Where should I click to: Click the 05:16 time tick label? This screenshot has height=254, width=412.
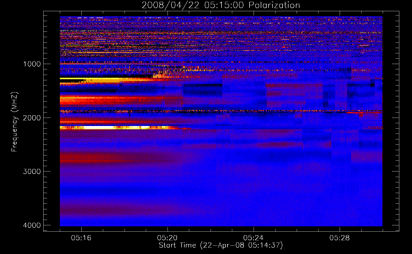(x=81, y=238)
